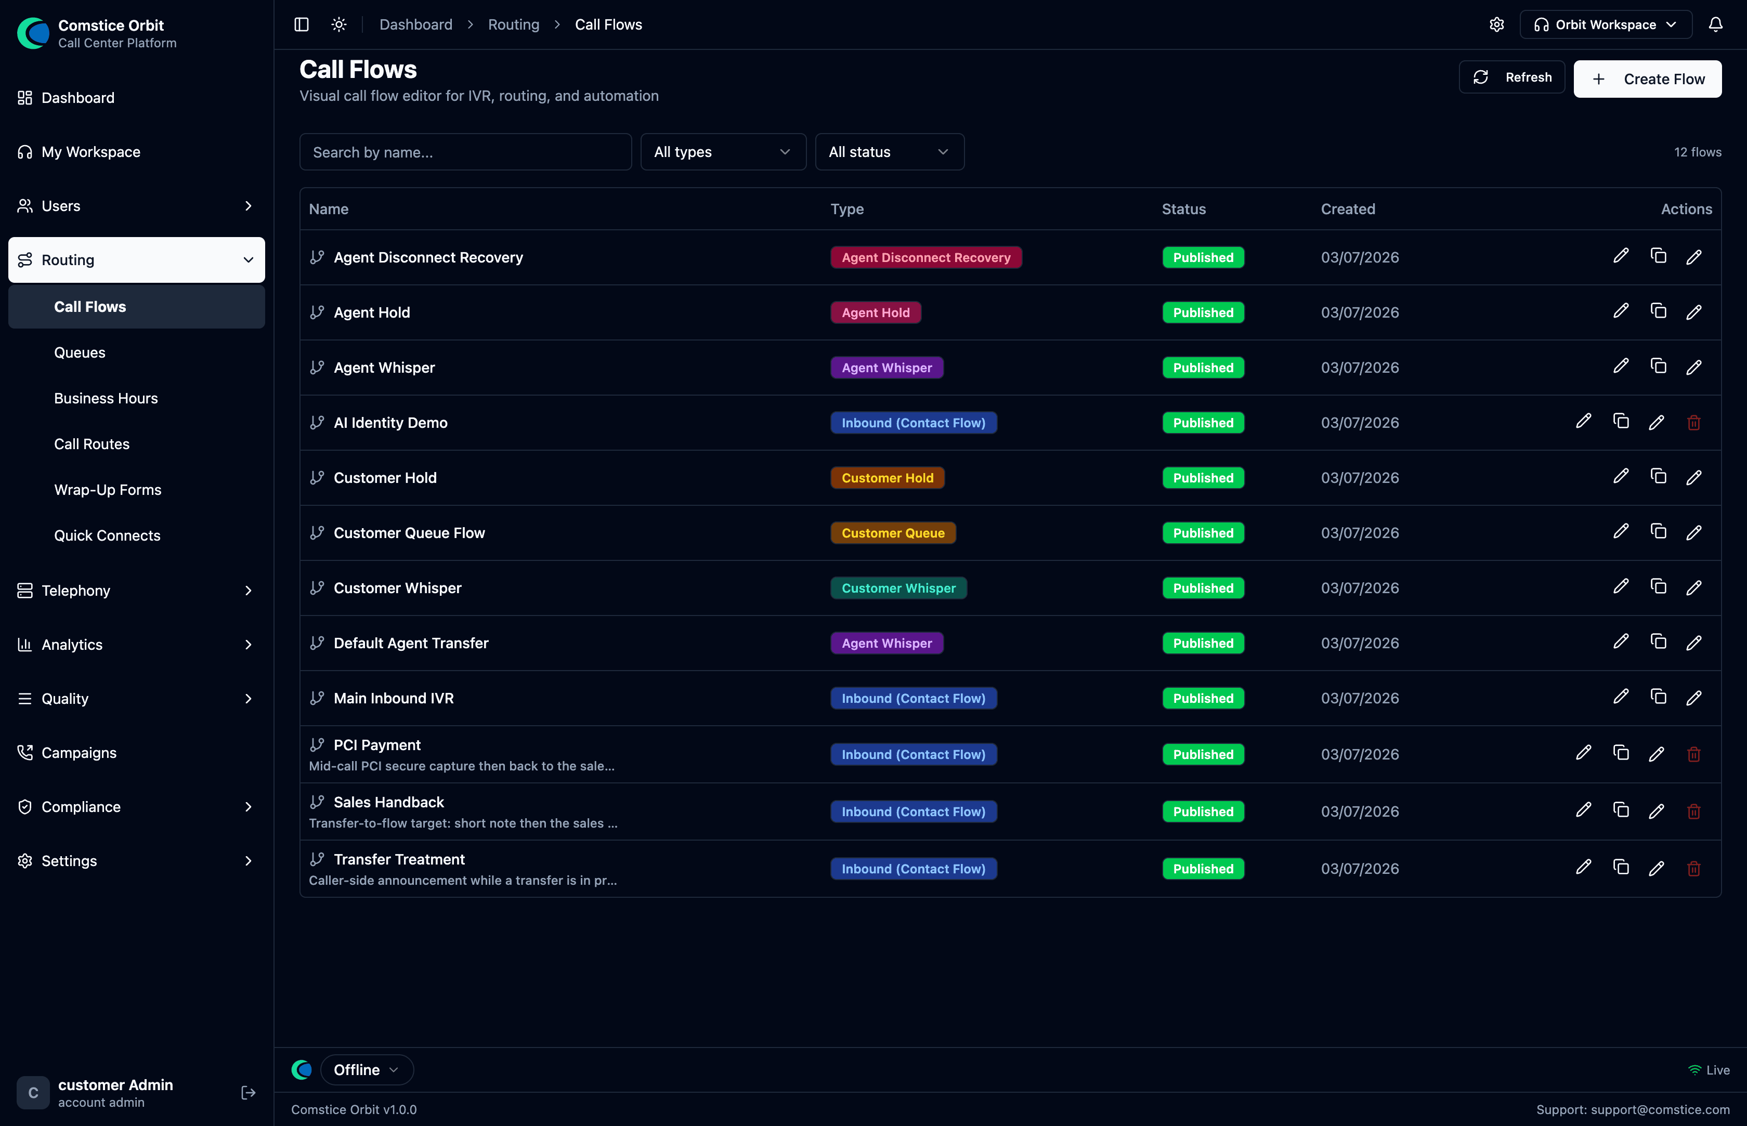Click branch icon beside Agent Hold name
Viewport: 1747px width, 1126px height.
[x=317, y=312]
